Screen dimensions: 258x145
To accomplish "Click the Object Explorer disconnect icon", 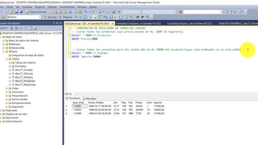I will [17, 28].
